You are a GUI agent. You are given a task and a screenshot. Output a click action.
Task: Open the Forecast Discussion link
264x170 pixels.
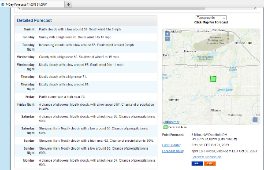pos(206,157)
